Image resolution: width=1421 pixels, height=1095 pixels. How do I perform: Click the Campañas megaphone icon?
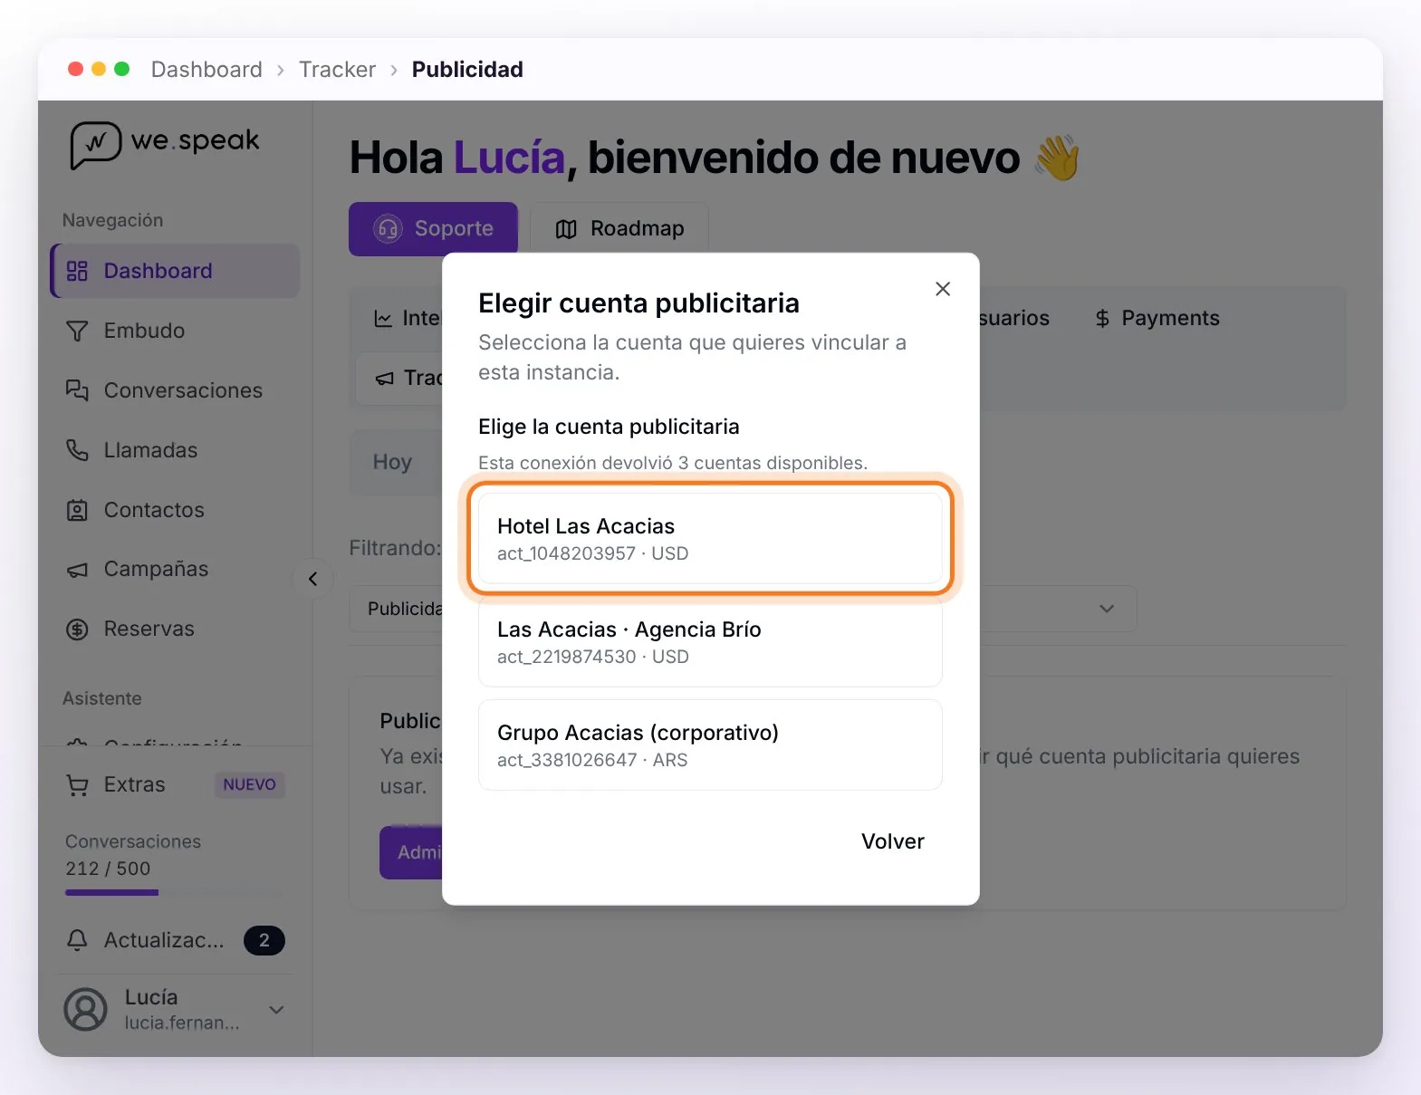[77, 570]
